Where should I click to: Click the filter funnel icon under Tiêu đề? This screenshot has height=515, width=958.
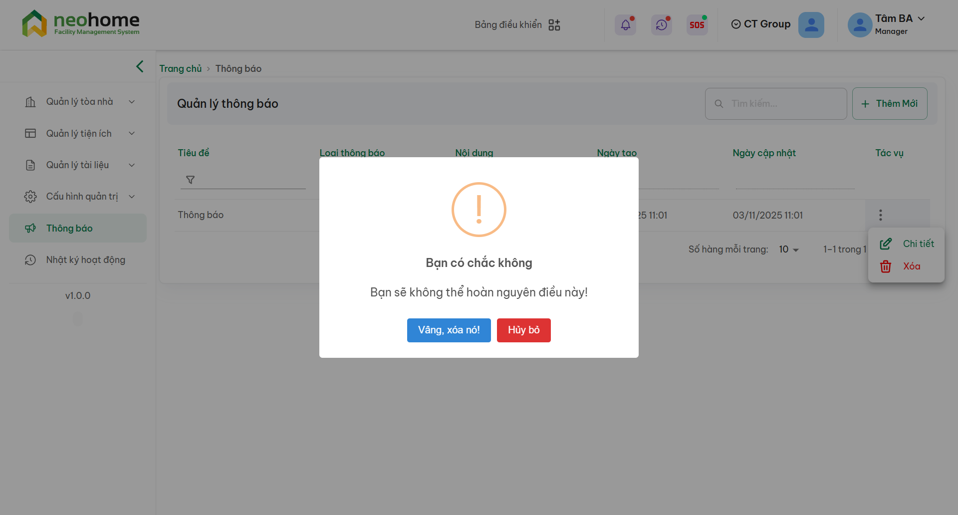pyautogui.click(x=190, y=180)
